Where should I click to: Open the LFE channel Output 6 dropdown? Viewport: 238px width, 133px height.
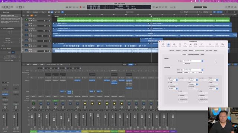click(x=193, y=84)
